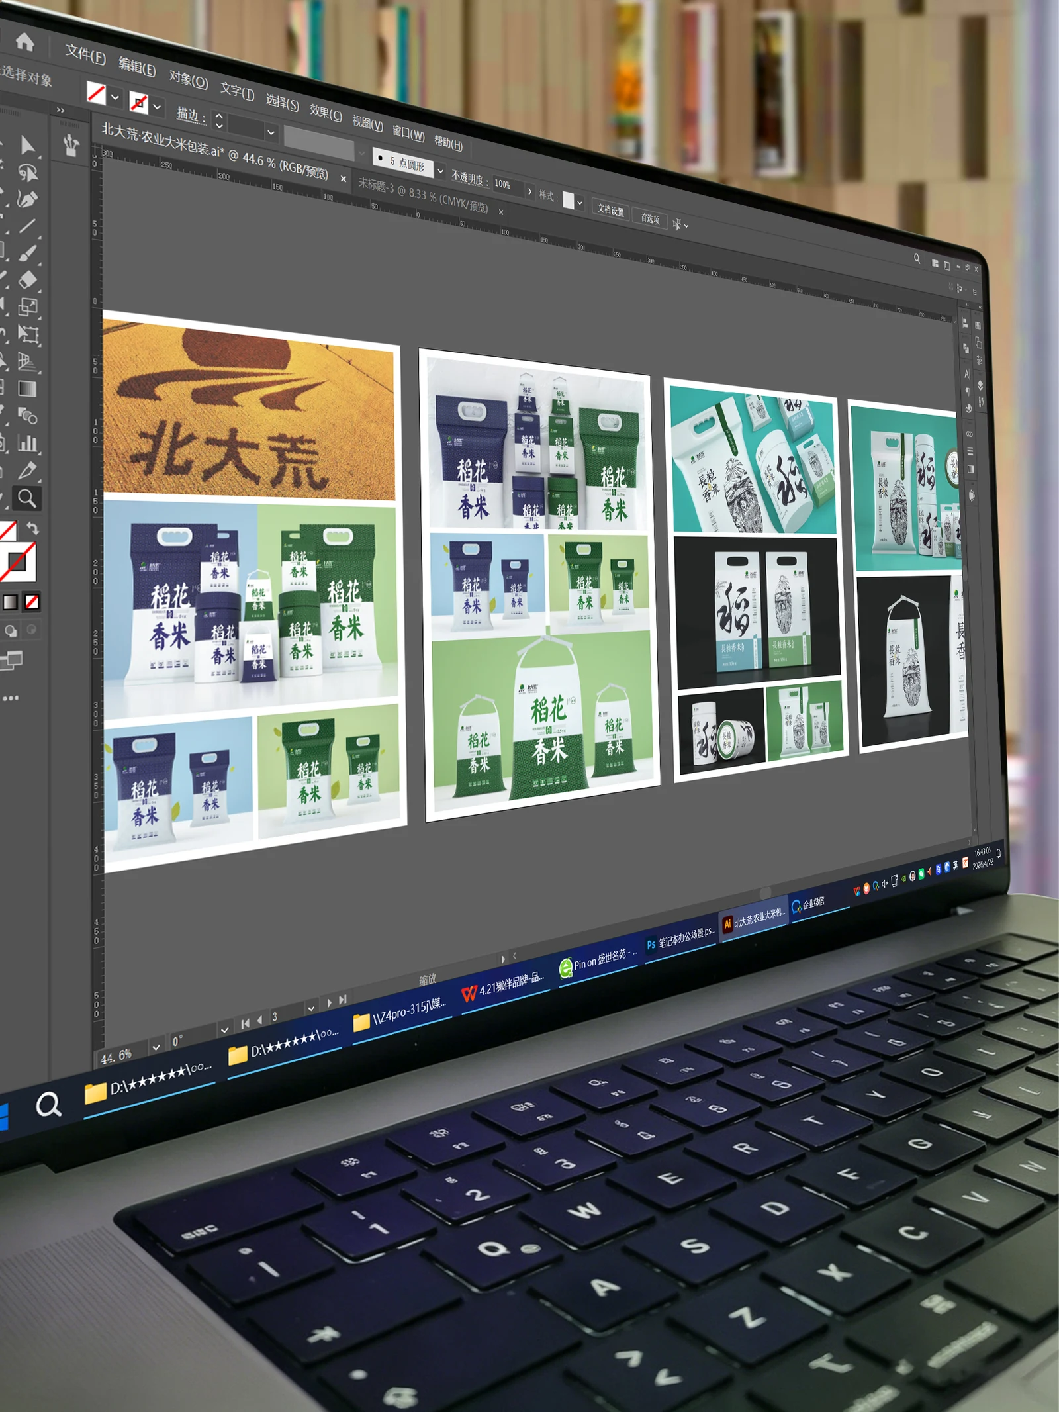
Task: Select the Blend tool
Action: 27,416
